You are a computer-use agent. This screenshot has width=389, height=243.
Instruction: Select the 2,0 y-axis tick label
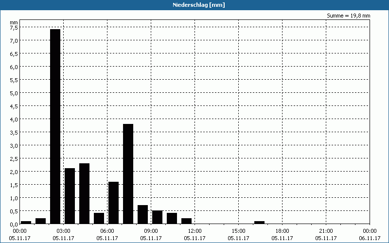(x=14, y=172)
